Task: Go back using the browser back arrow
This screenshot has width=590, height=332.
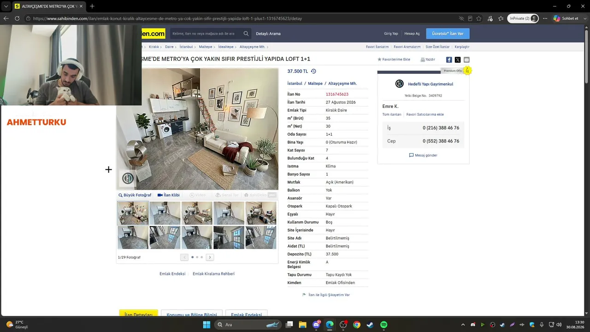Action: (6, 18)
